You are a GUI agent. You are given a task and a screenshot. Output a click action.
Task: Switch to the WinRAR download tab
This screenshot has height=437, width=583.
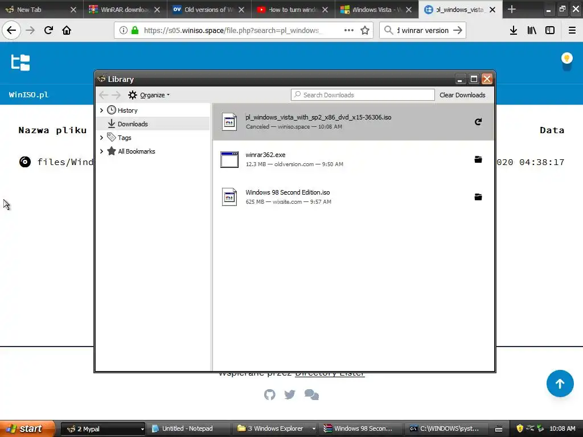(125, 10)
